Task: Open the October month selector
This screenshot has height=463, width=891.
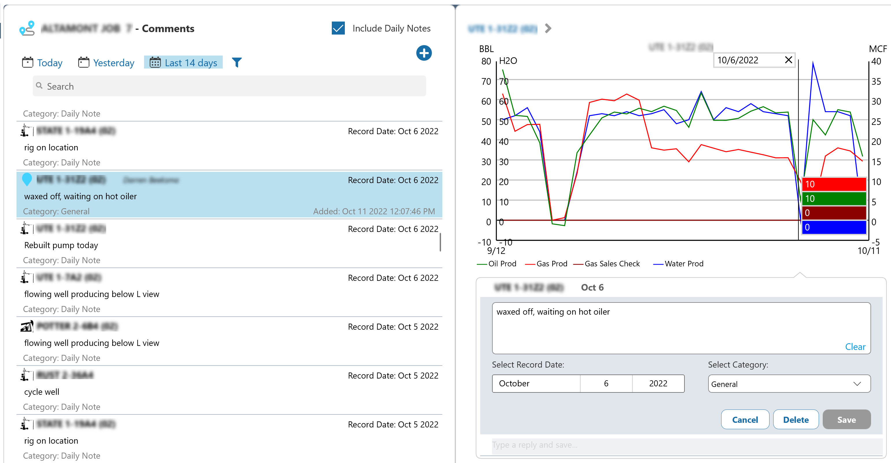Action: click(x=536, y=383)
